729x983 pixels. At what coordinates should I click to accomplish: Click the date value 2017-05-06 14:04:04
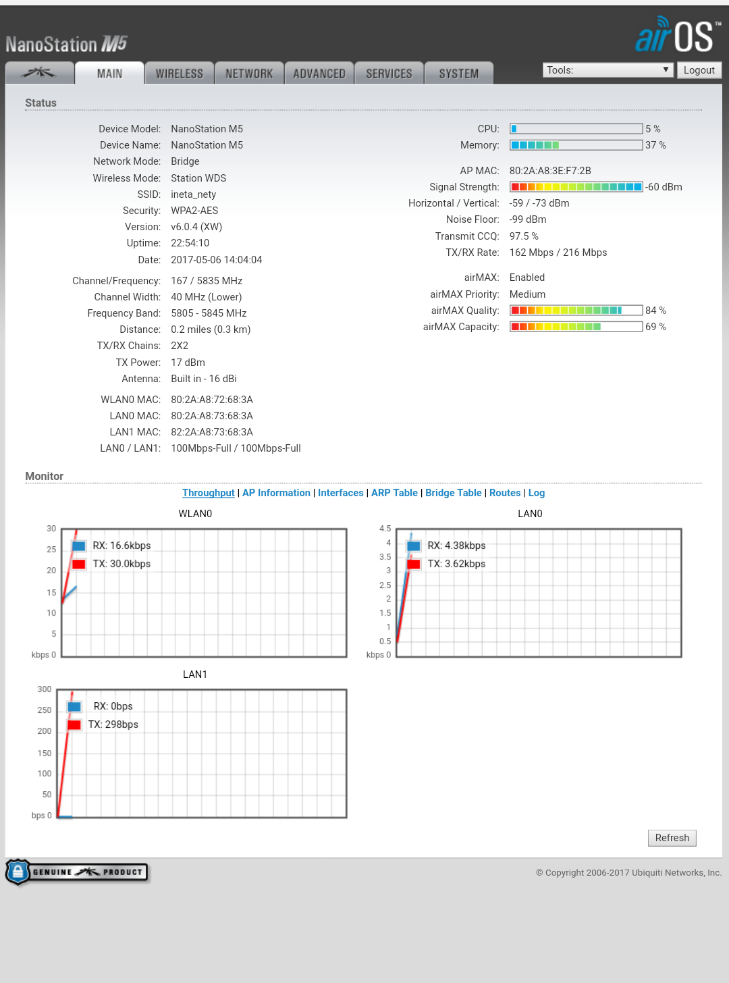pos(217,260)
